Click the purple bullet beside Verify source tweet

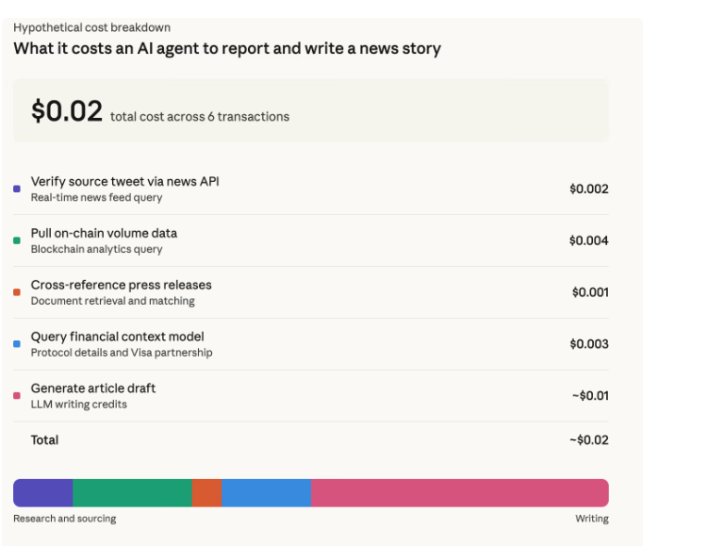point(17,189)
